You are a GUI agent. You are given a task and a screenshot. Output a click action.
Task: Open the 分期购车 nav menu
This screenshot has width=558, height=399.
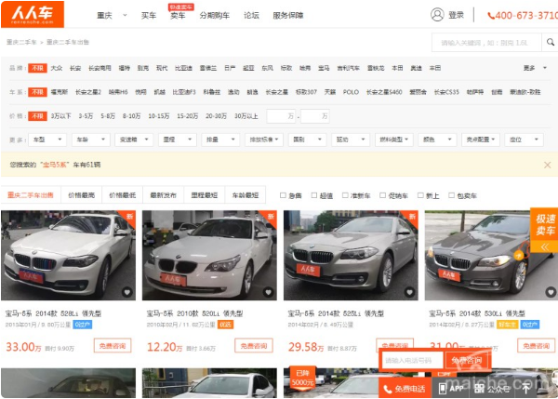(214, 15)
